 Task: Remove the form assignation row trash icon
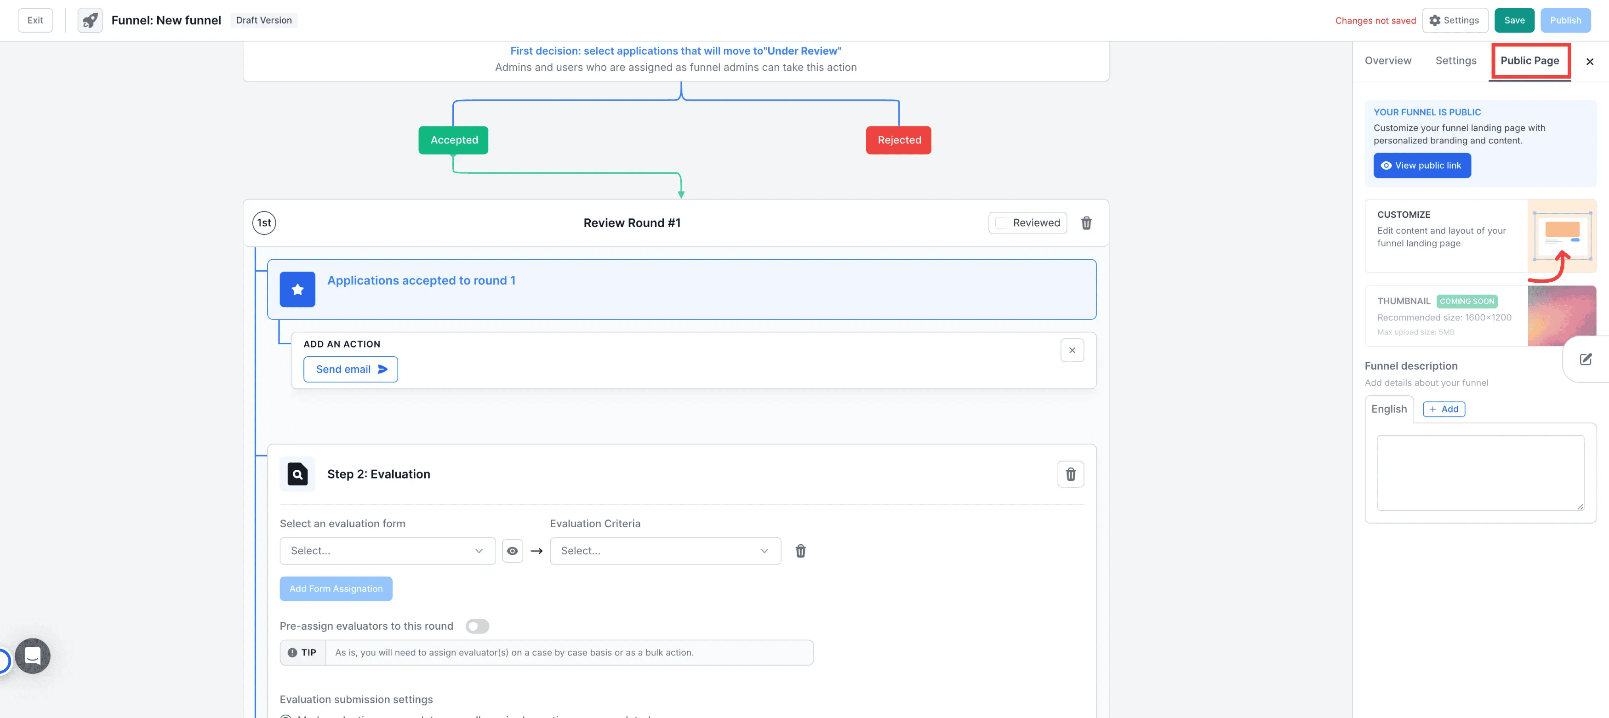point(800,551)
